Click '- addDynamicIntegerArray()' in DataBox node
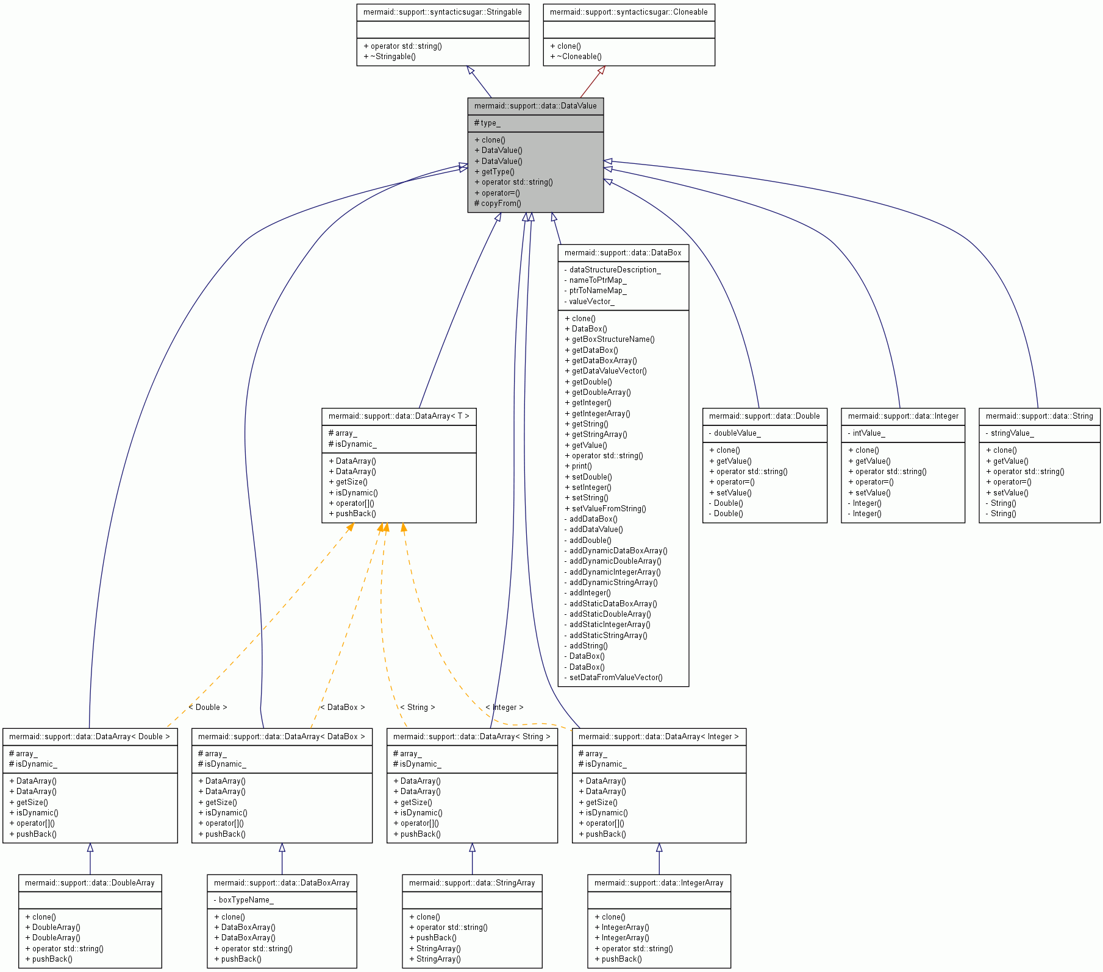The height and width of the screenshot is (972, 1103). click(x=612, y=572)
